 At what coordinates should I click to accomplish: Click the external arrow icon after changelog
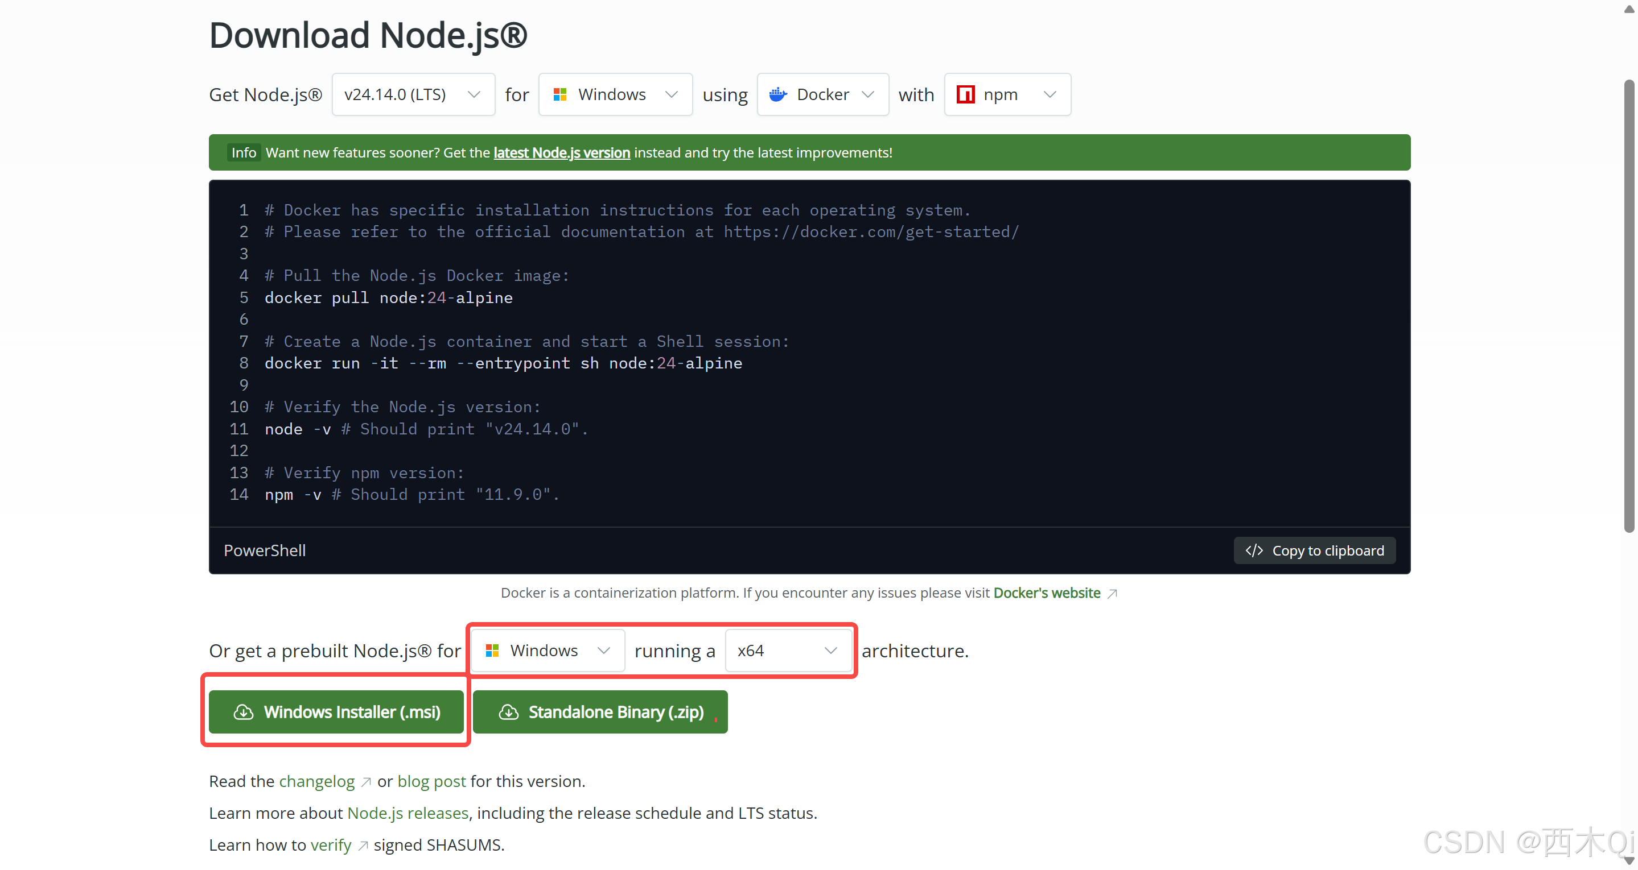pyautogui.click(x=365, y=782)
